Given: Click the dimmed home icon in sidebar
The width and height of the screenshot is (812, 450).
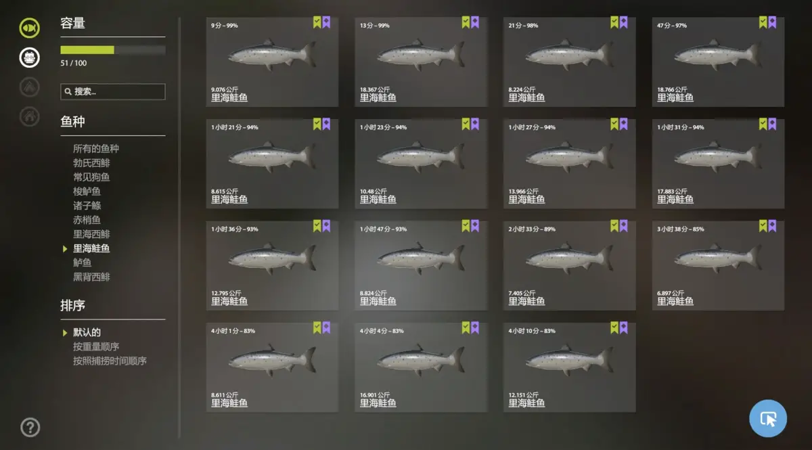Looking at the screenshot, I should 29,116.
